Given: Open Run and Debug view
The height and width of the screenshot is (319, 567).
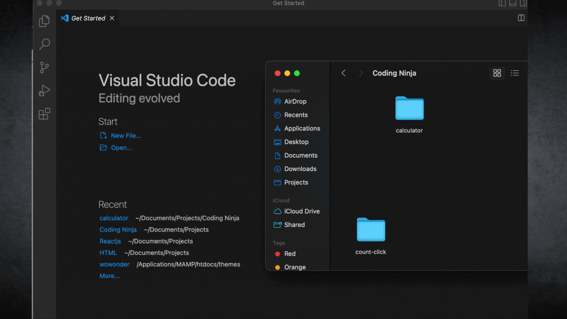Looking at the screenshot, I should [44, 91].
